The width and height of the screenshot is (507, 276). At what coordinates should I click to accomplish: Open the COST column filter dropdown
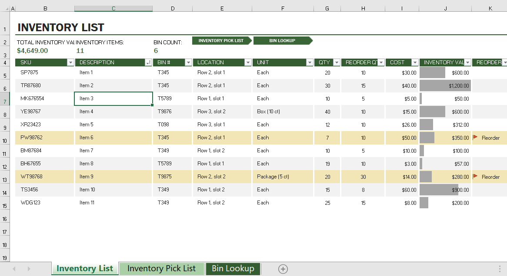[x=414, y=62]
